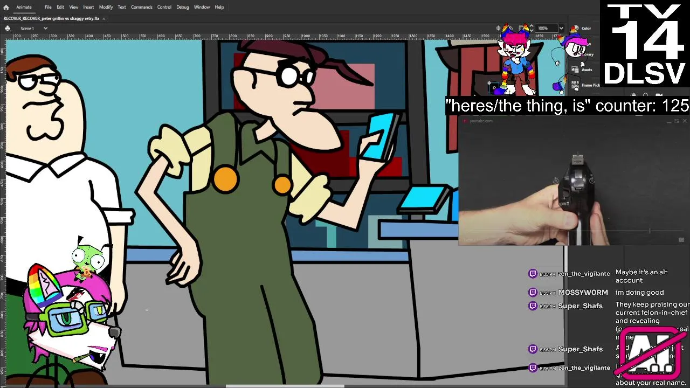Open the Commands menu

pos(142,7)
